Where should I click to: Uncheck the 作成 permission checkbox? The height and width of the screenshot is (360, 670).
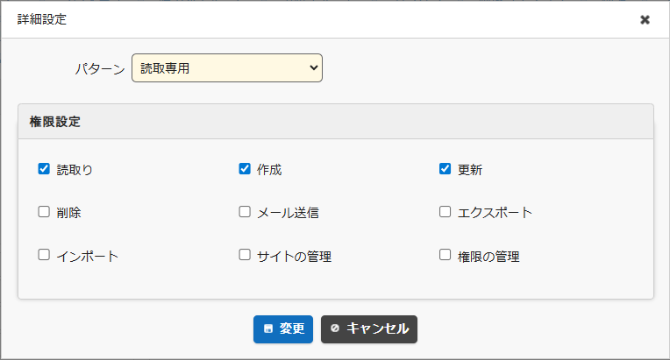tap(245, 169)
